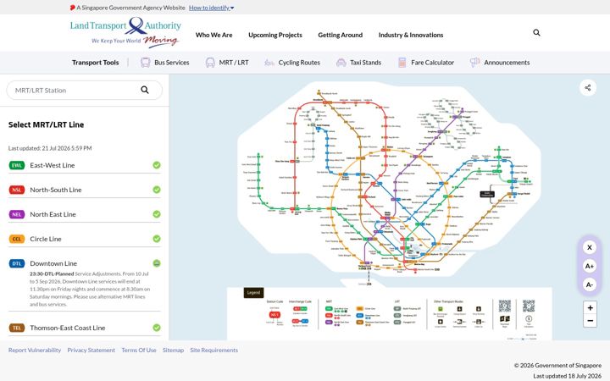Click North East Line status checkmark
This screenshot has height=381, width=610.
tap(157, 214)
